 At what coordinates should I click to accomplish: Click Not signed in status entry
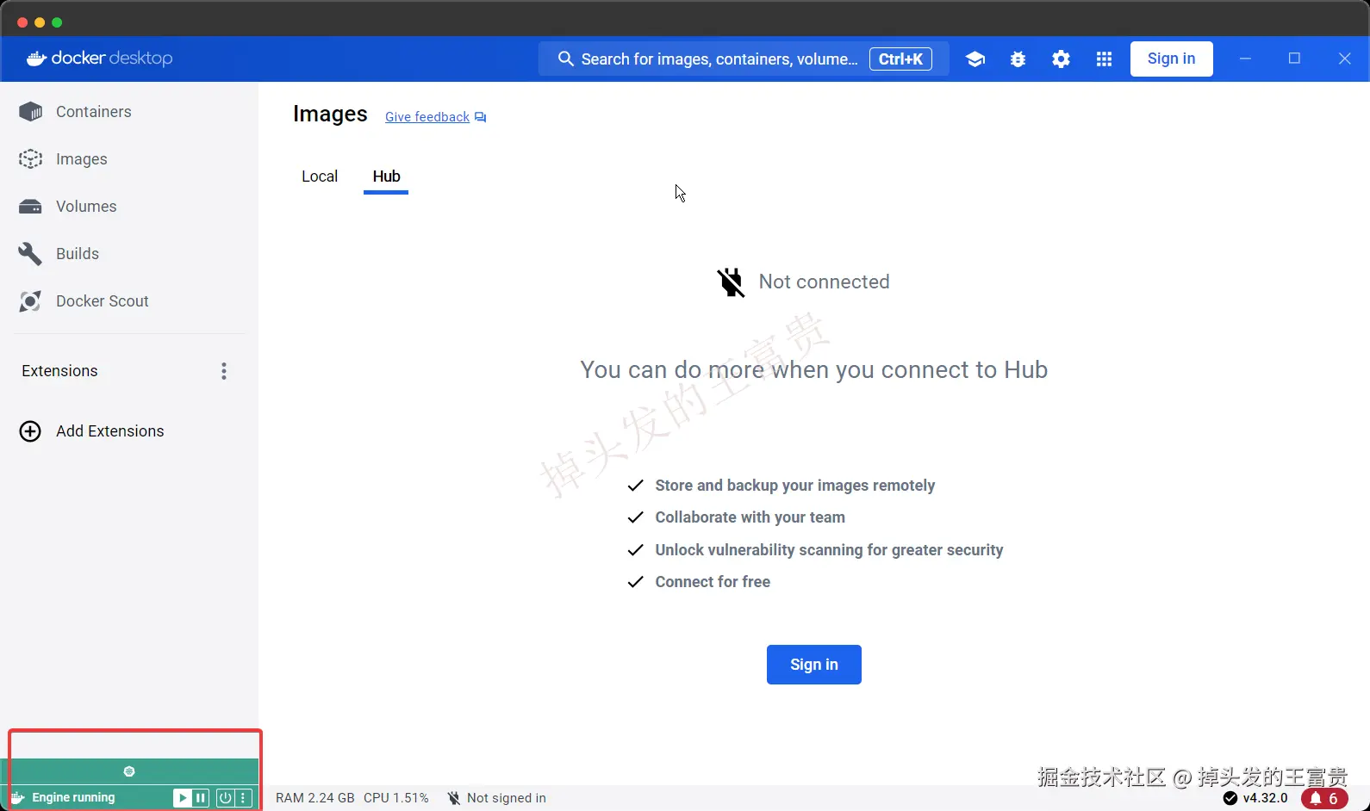click(496, 798)
